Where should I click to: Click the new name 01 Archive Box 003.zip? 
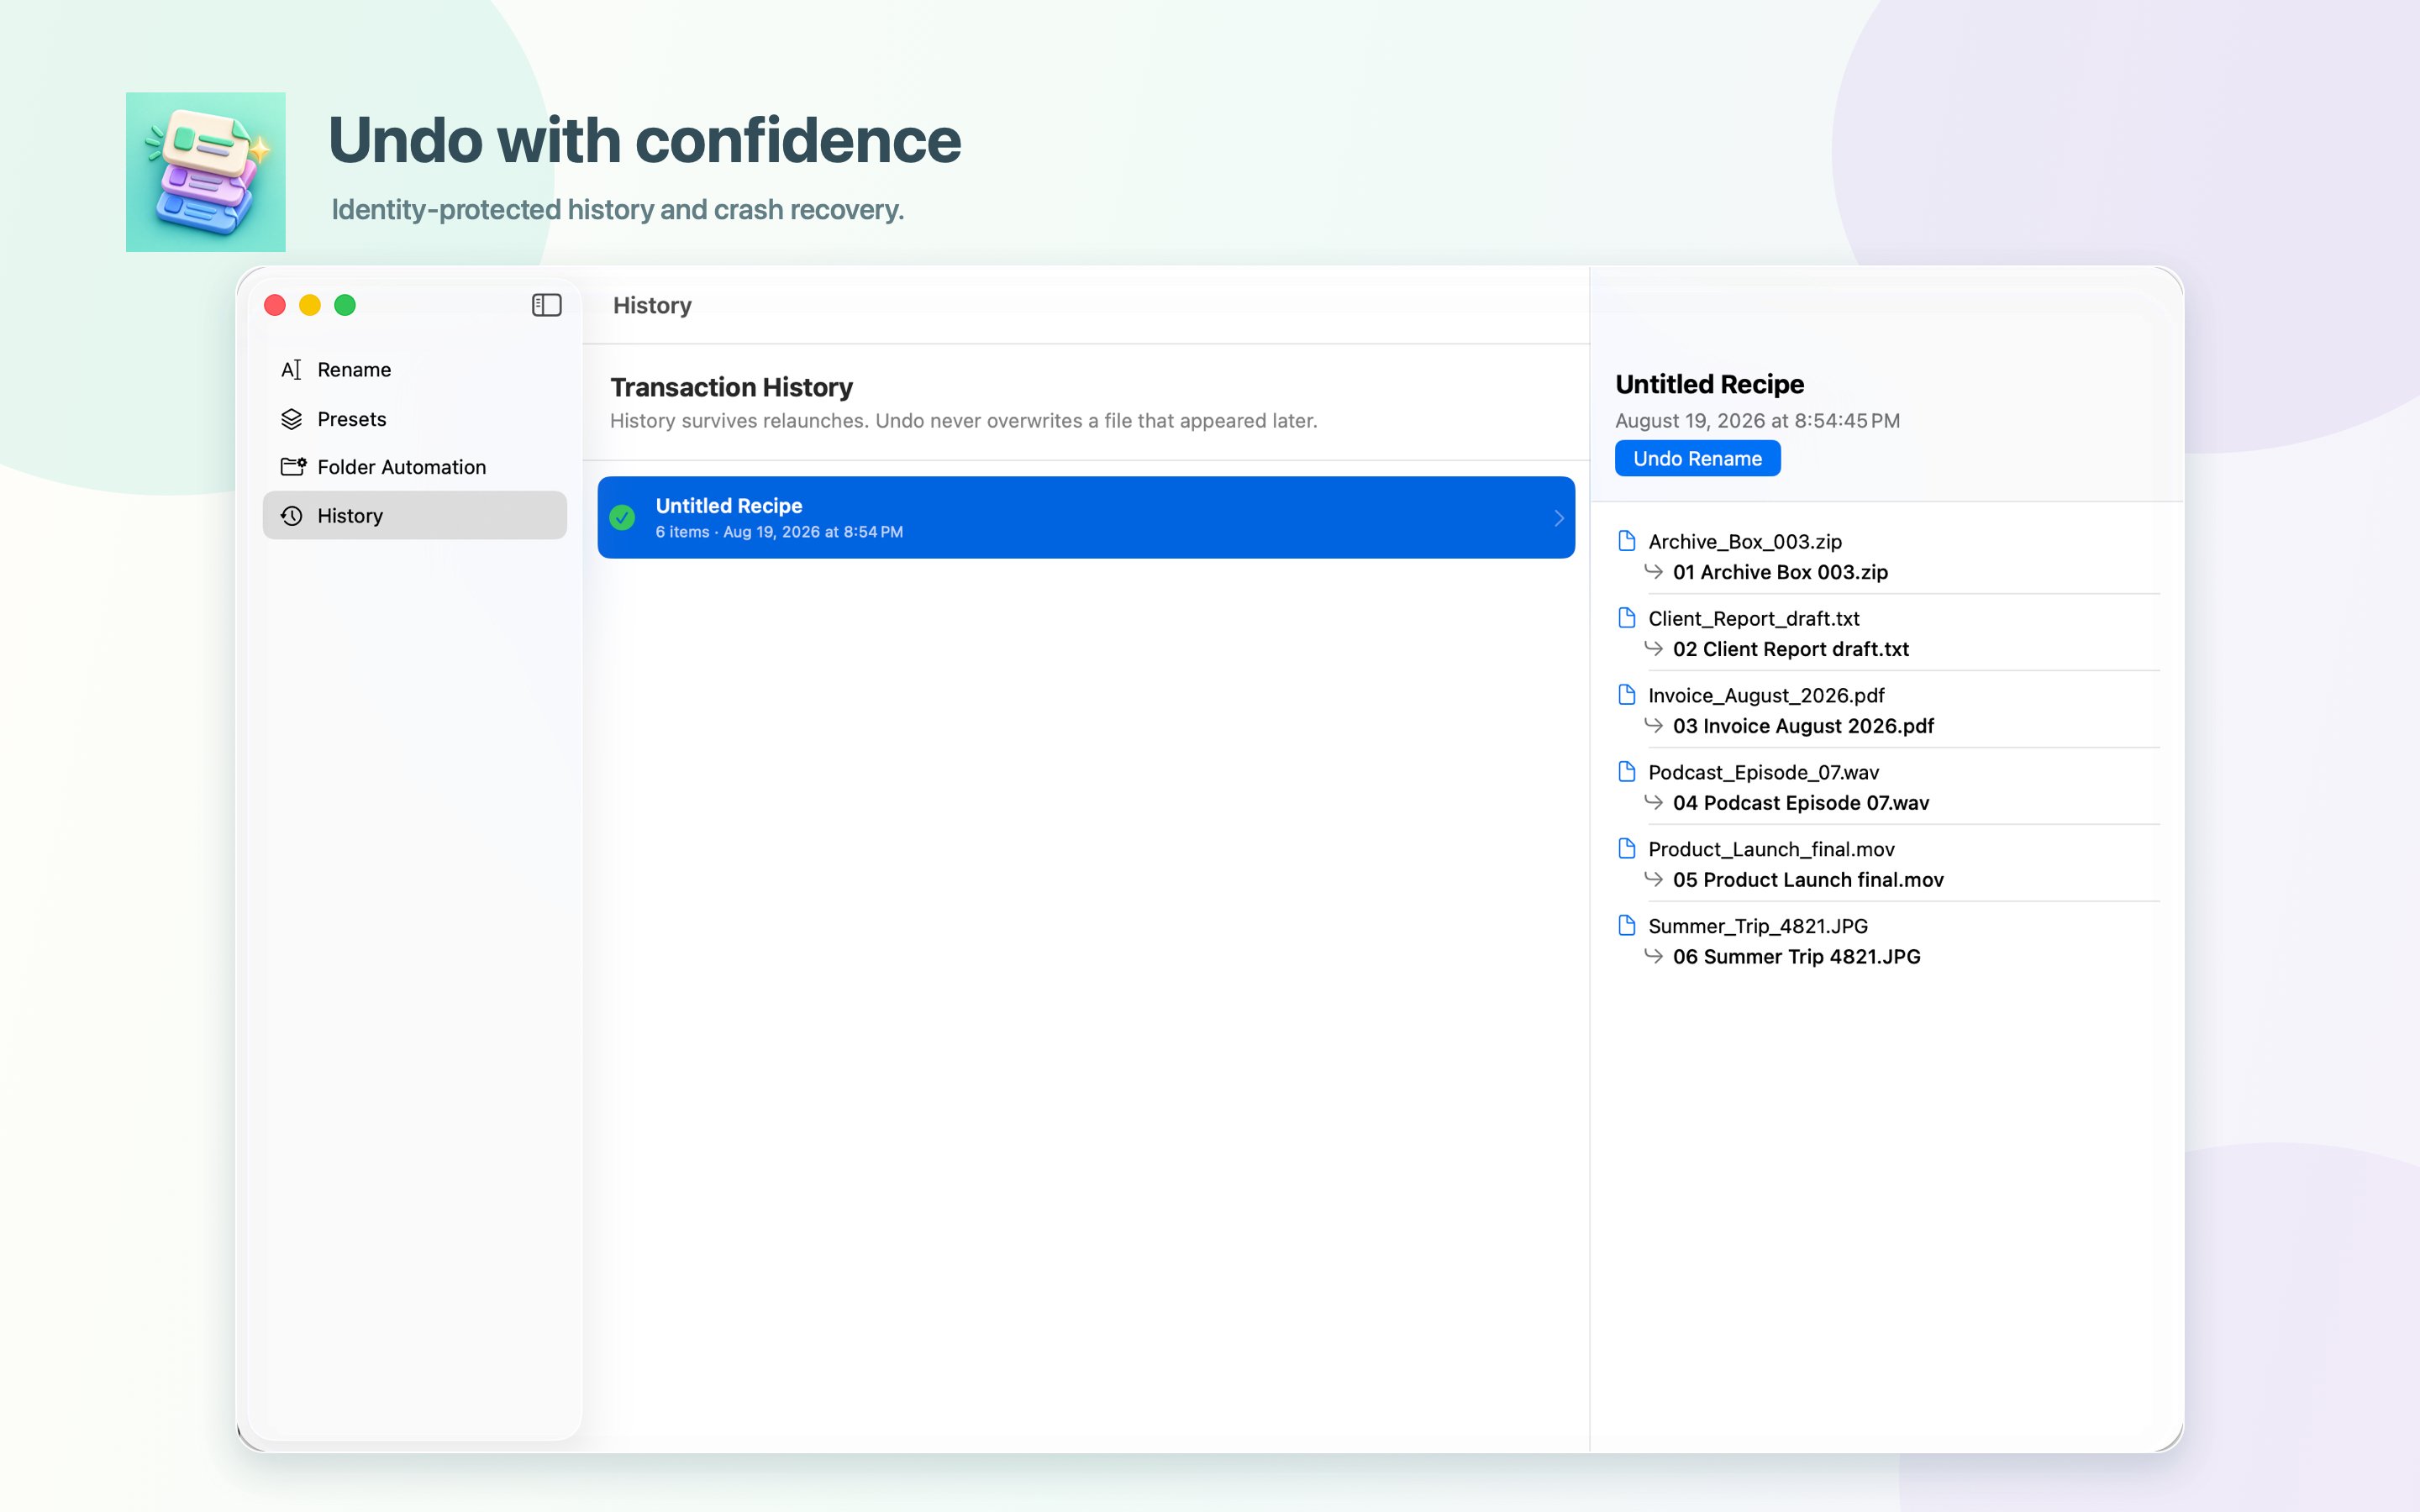[1780, 572]
